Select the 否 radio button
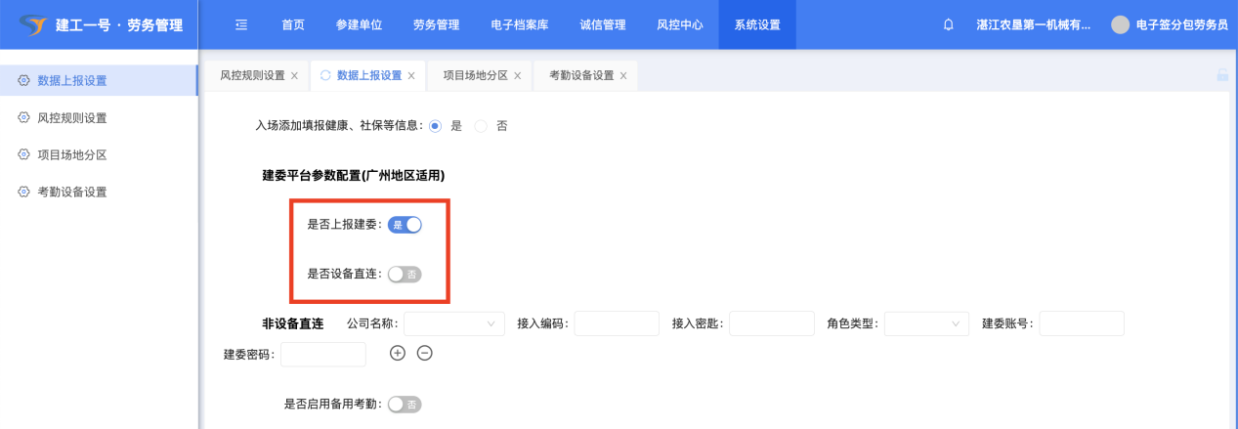 (x=481, y=126)
